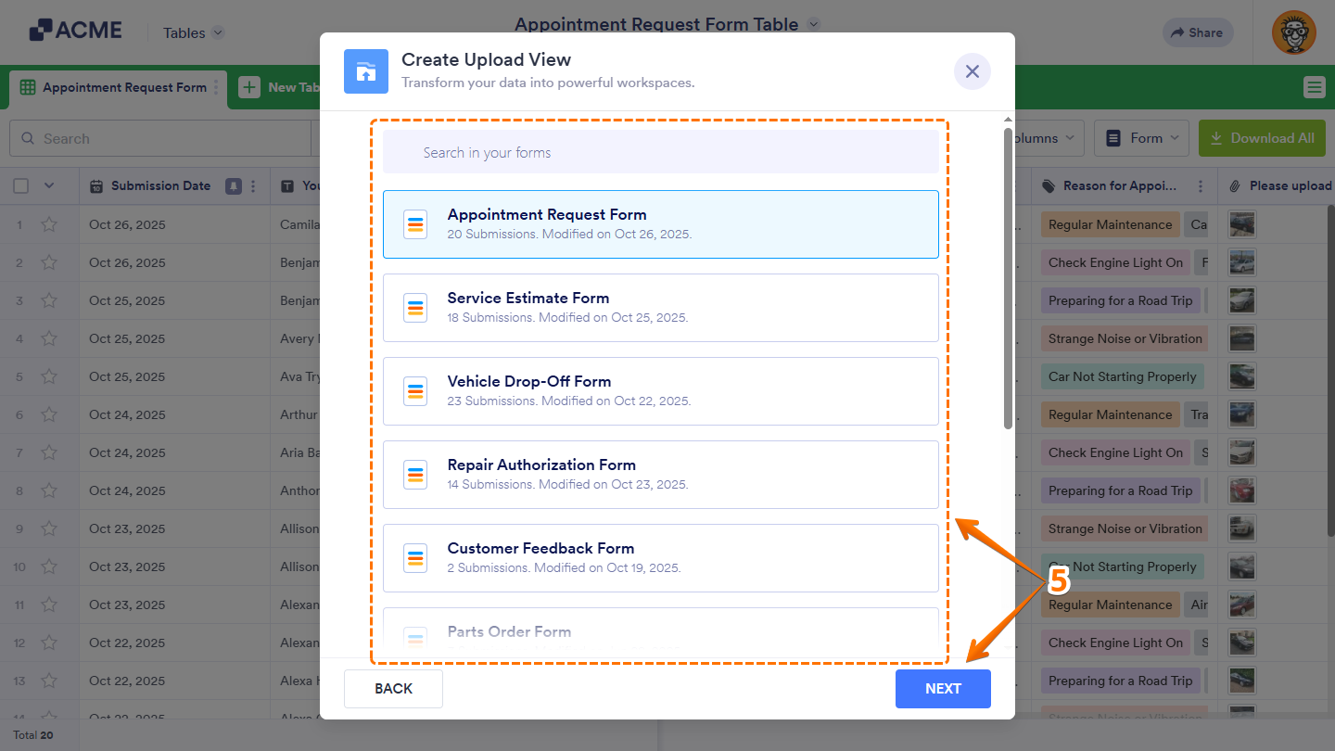Viewport: 1335px width, 751px height.
Task: Click the ACME logo
Action: (74, 29)
